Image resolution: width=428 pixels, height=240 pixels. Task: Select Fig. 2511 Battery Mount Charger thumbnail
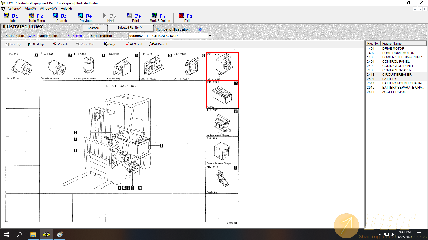coord(222,123)
